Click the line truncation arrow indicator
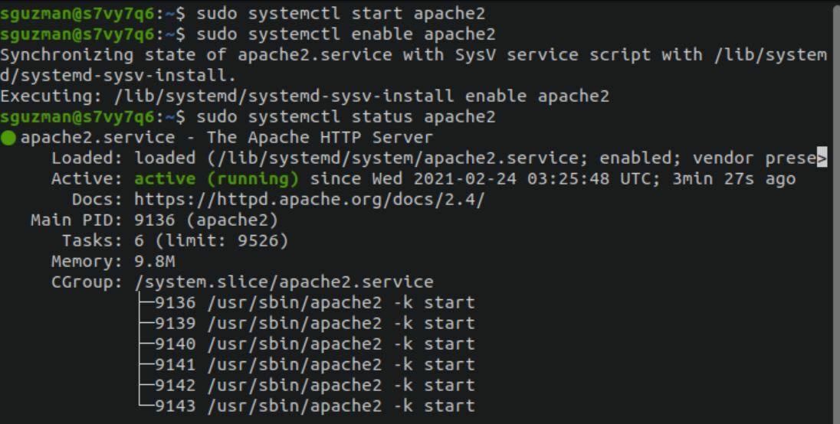 tap(822, 158)
